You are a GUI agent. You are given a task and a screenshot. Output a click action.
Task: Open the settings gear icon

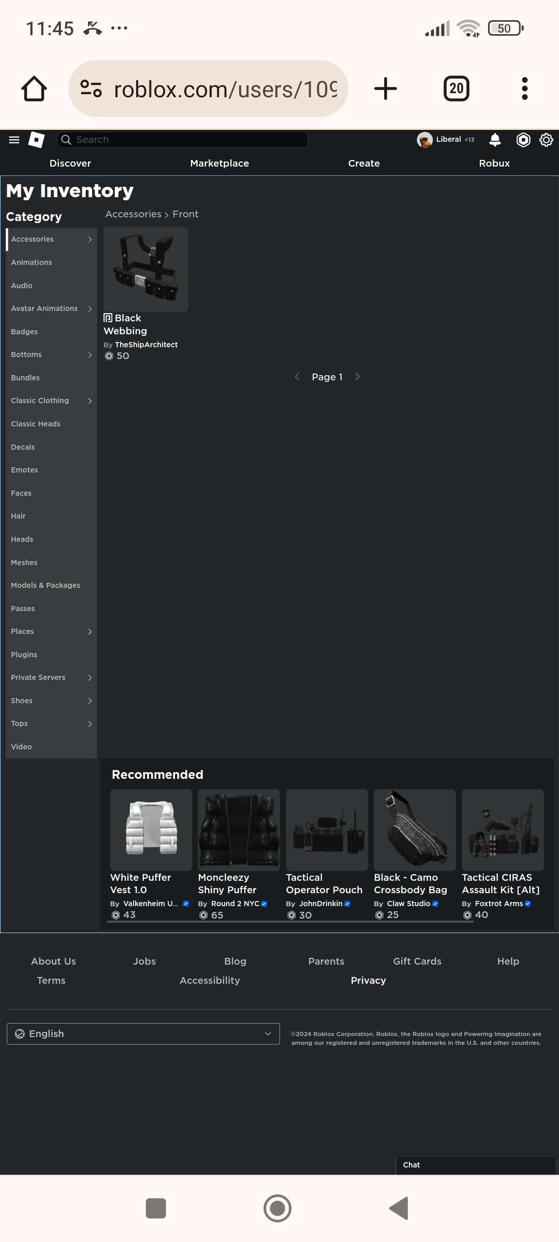547,140
